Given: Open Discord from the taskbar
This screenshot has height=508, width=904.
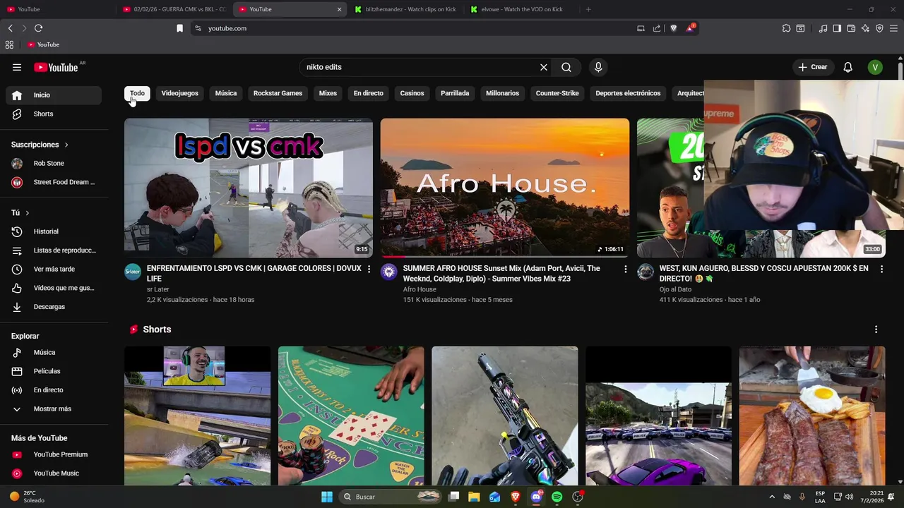Looking at the screenshot, I should pyautogui.click(x=536, y=497).
